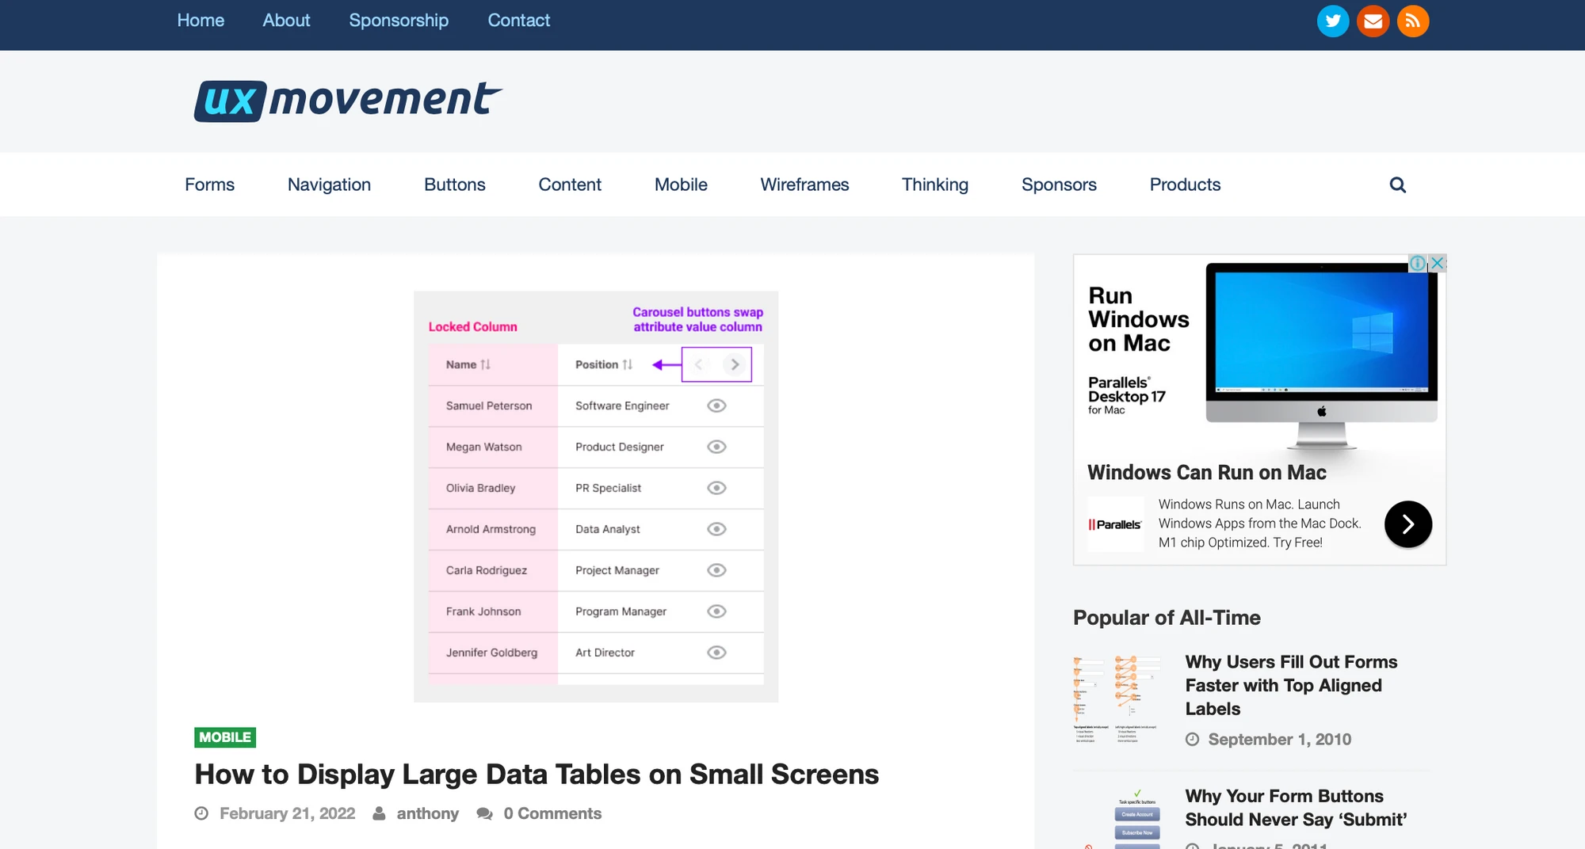Open the Twitter profile icon
This screenshot has height=849, width=1585.
[x=1333, y=21]
